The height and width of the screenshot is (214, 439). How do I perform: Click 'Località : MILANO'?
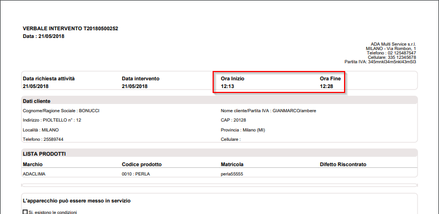coord(41,130)
